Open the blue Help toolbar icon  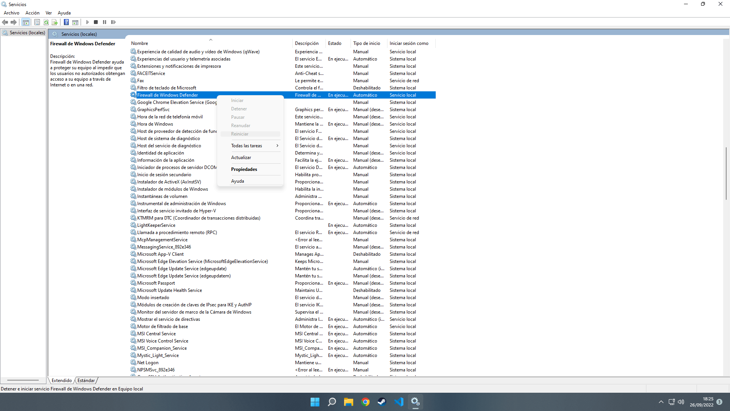(x=66, y=22)
